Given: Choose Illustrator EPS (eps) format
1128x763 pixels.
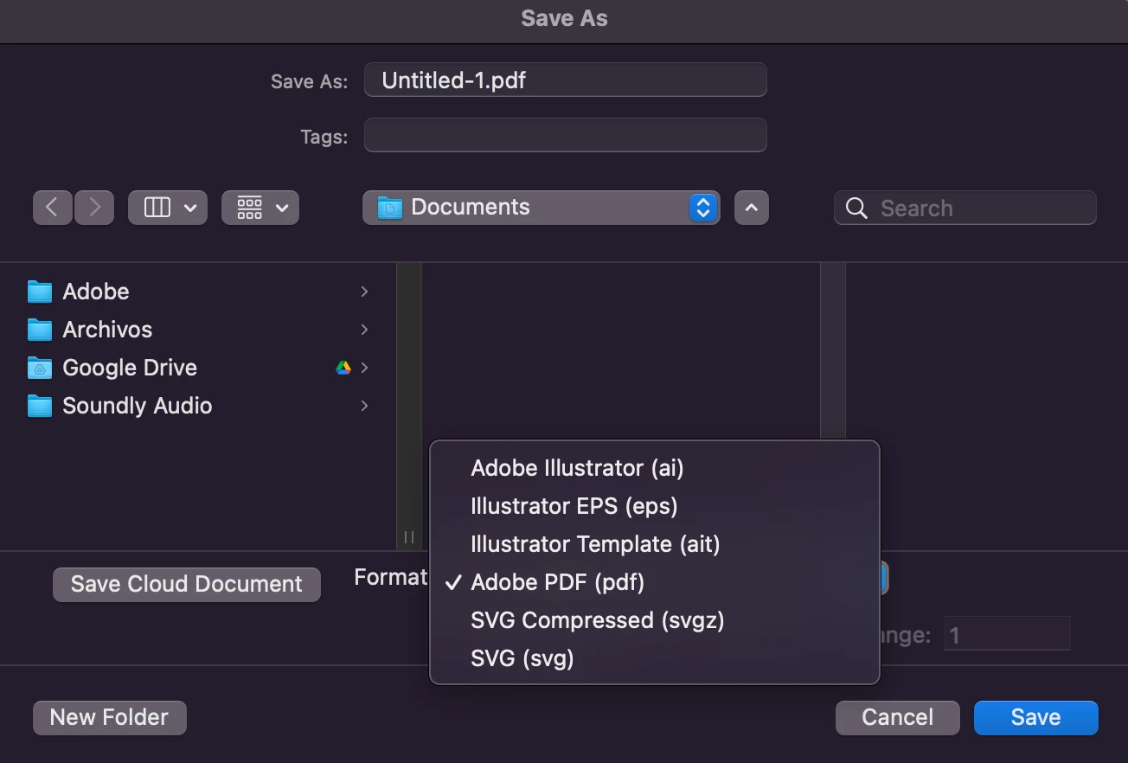Looking at the screenshot, I should click(x=655, y=506).
